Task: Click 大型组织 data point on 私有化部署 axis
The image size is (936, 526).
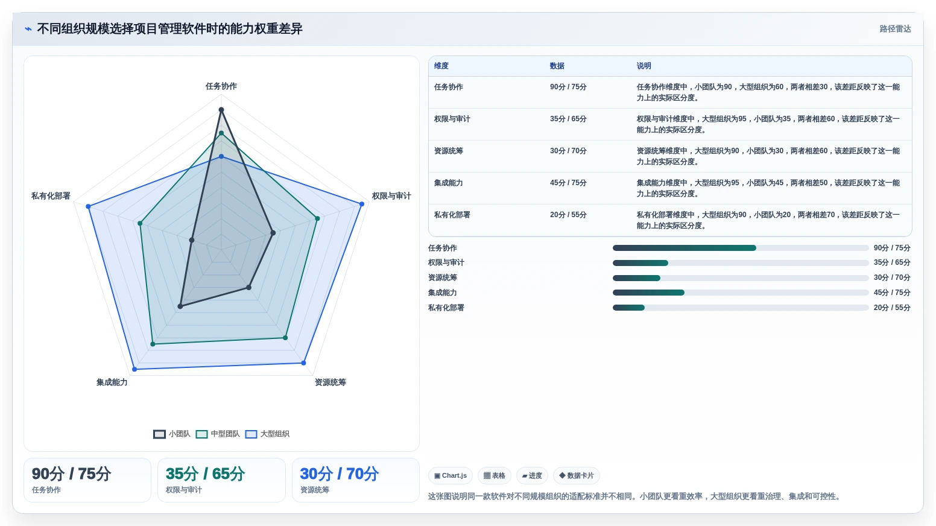Action: click(x=88, y=206)
